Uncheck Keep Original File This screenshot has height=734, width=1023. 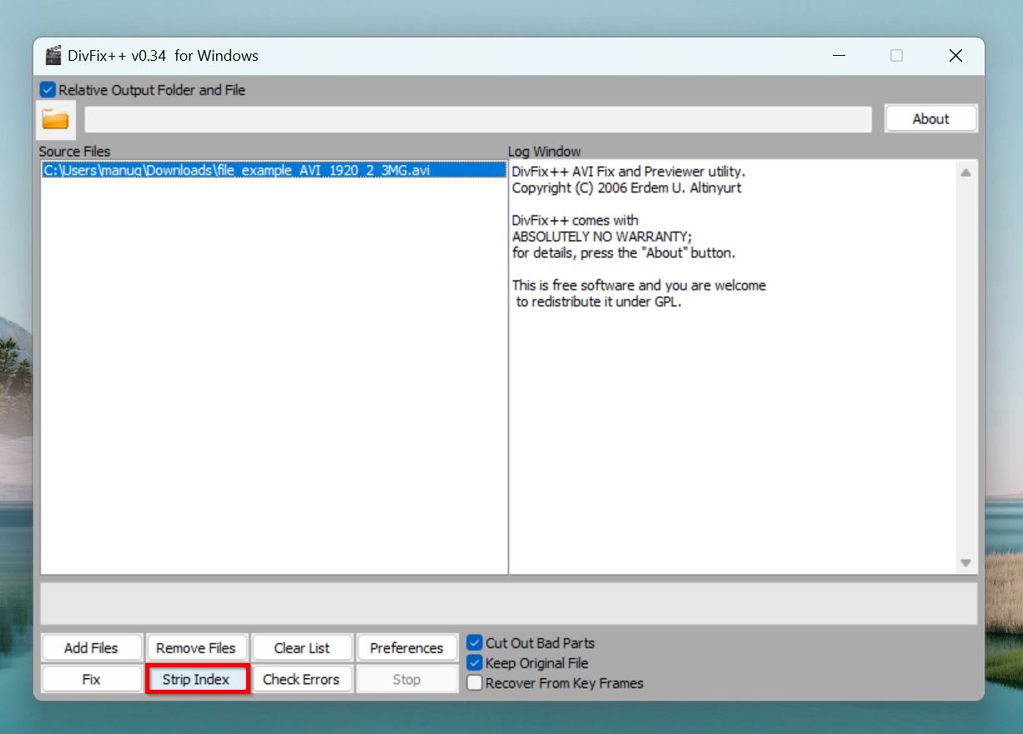pos(474,662)
